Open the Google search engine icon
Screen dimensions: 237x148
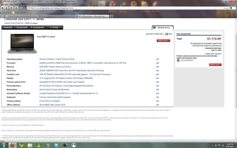(x=230, y=8)
